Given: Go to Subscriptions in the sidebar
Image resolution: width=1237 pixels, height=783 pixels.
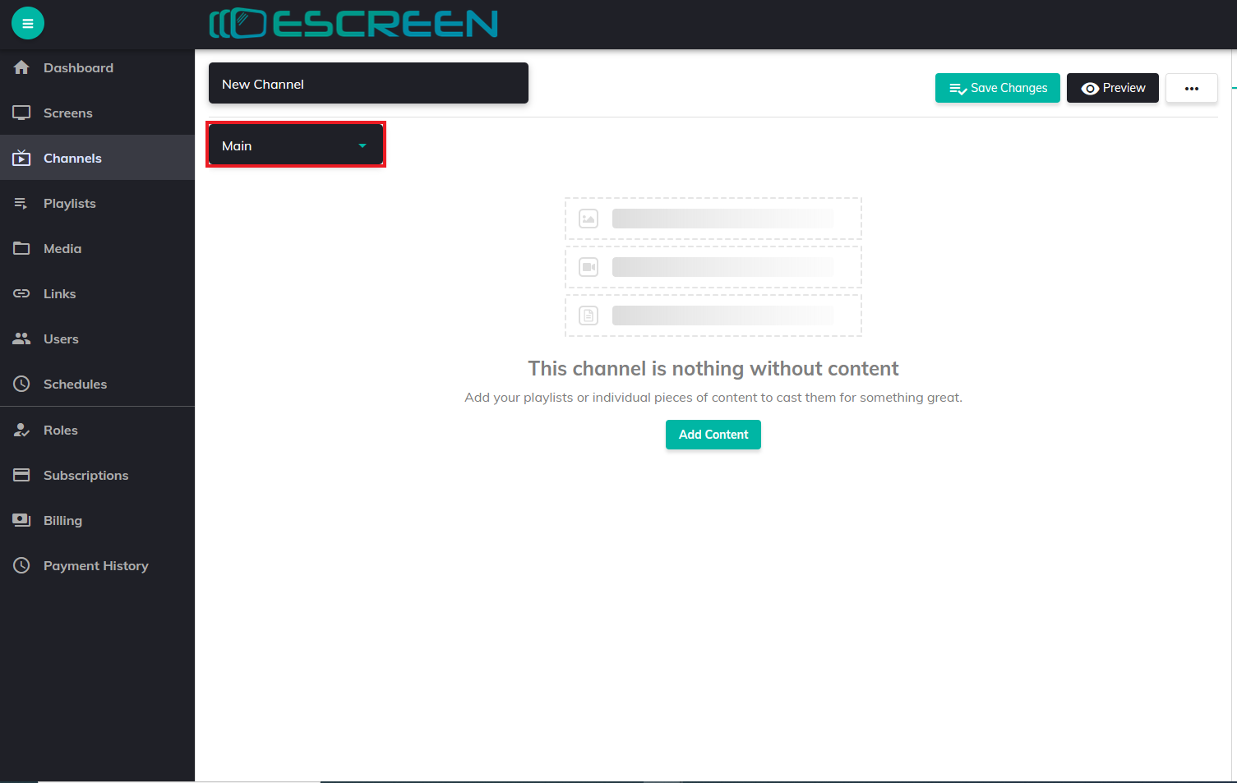Looking at the screenshot, I should pyautogui.click(x=85, y=475).
